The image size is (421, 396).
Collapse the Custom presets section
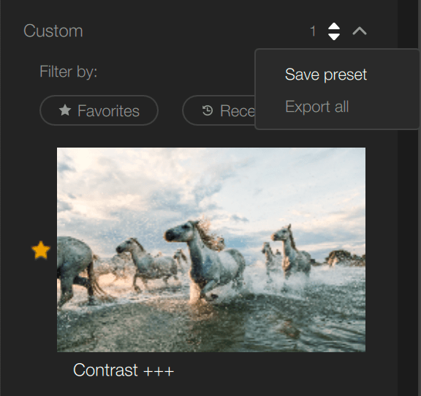point(360,31)
